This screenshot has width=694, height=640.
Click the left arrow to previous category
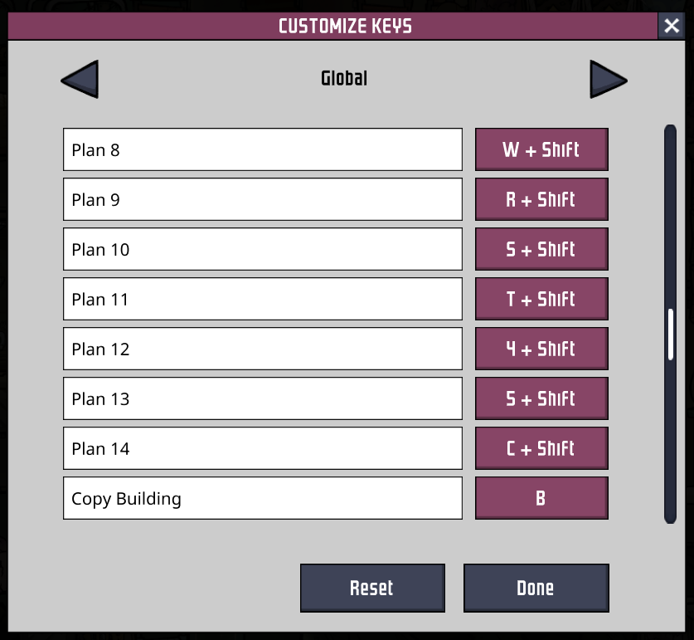[80, 80]
